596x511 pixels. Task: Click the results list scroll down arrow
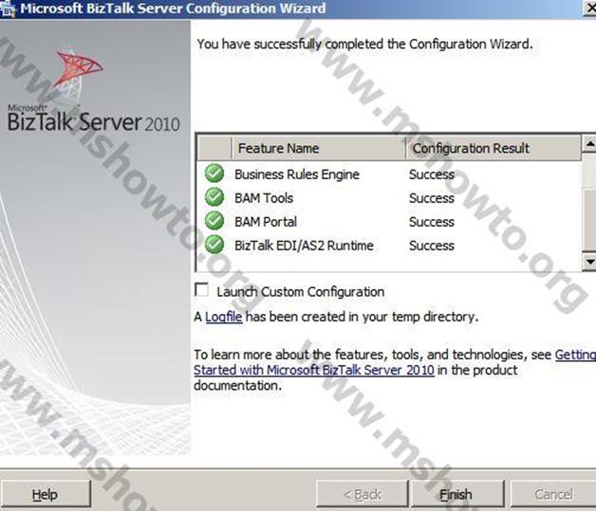coord(589,262)
